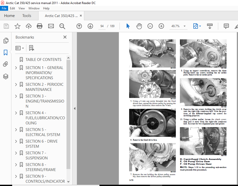This screenshot has width=238, height=186.
Task: Open the Edit menu
Action: 12,8
